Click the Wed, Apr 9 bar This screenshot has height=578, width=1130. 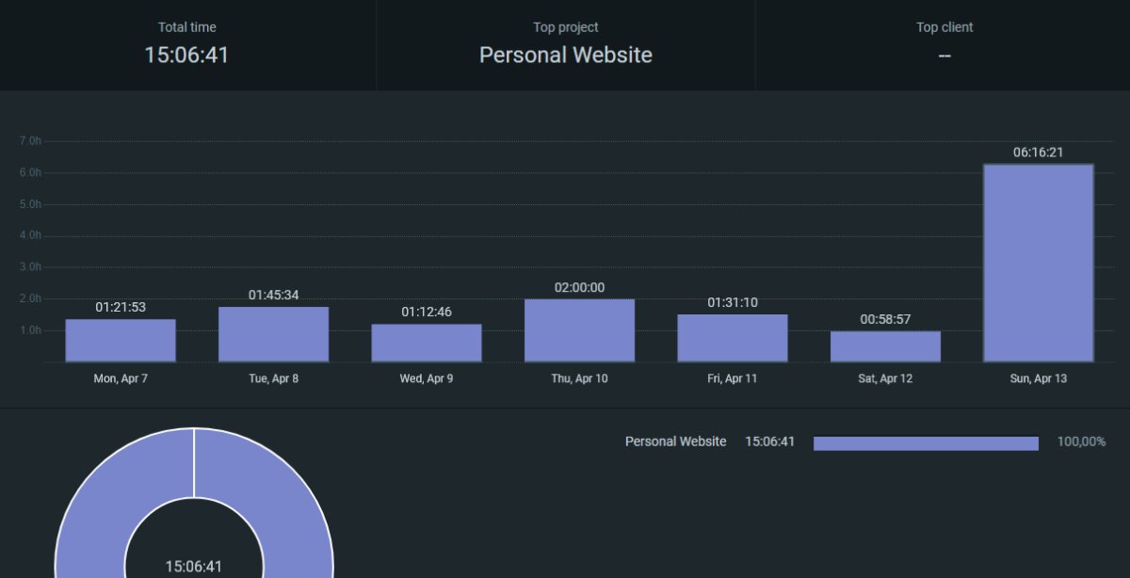[x=427, y=343]
